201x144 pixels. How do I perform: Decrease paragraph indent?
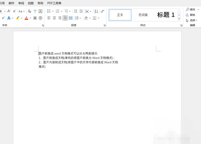76,11
